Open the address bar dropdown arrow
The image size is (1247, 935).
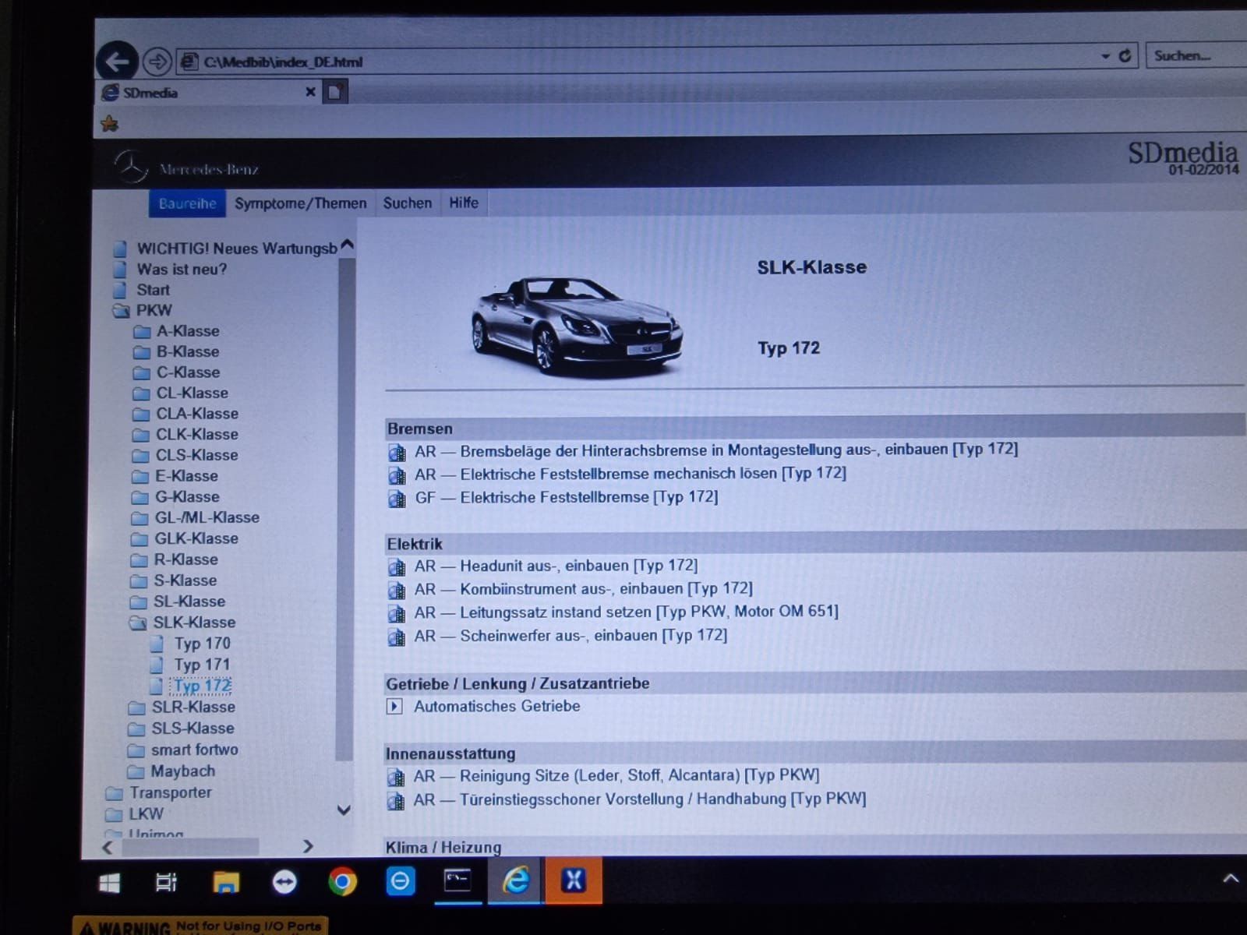point(1105,56)
